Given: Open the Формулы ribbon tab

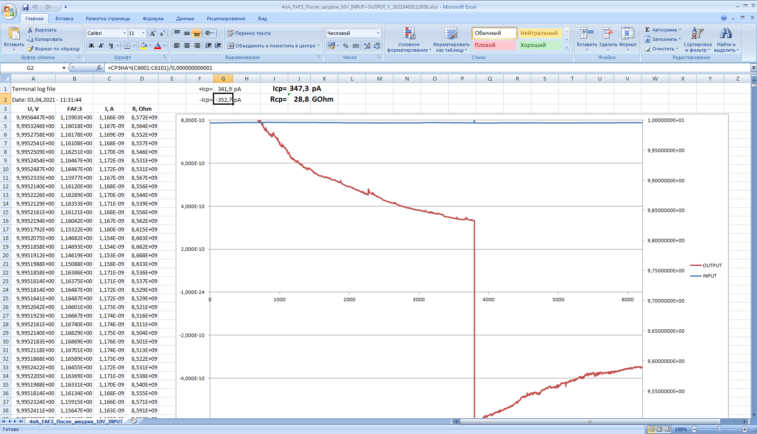Looking at the screenshot, I should [153, 19].
